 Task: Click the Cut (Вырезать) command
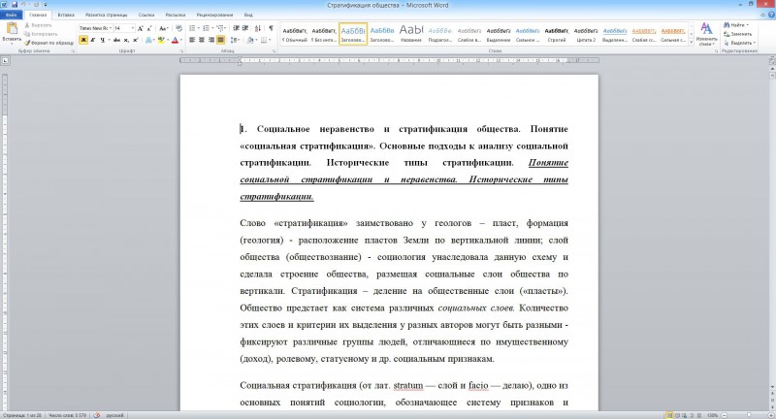[x=39, y=25]
